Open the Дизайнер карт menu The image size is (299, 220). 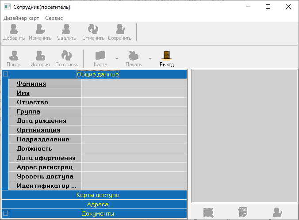(x=21, y=18)
